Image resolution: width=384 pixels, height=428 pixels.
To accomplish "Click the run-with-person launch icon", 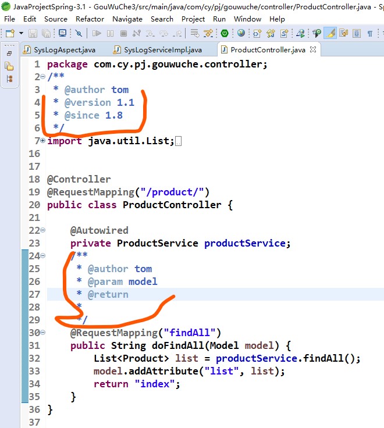I will point(301,33).
